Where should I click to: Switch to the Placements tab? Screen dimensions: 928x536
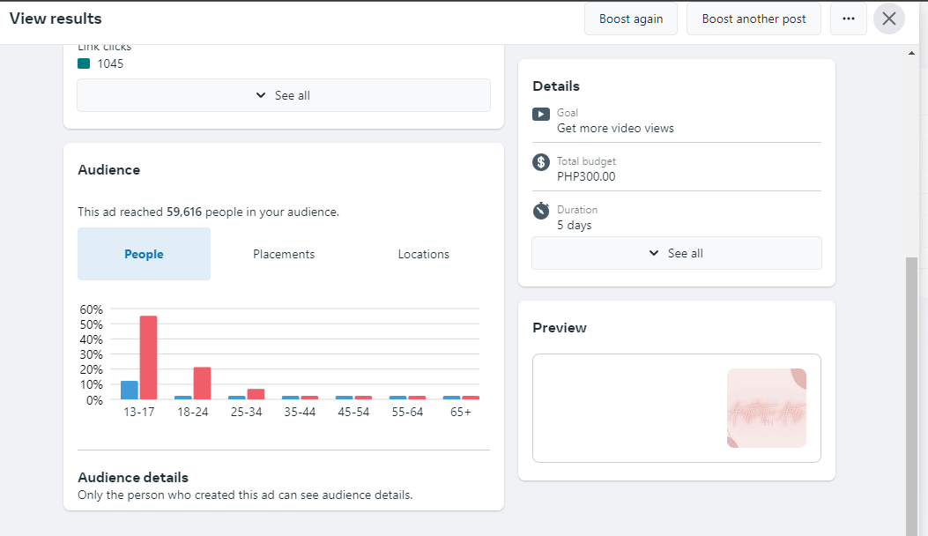coord(284,254)
